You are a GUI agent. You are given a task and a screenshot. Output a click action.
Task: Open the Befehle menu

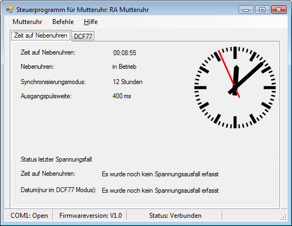[63, 22]
